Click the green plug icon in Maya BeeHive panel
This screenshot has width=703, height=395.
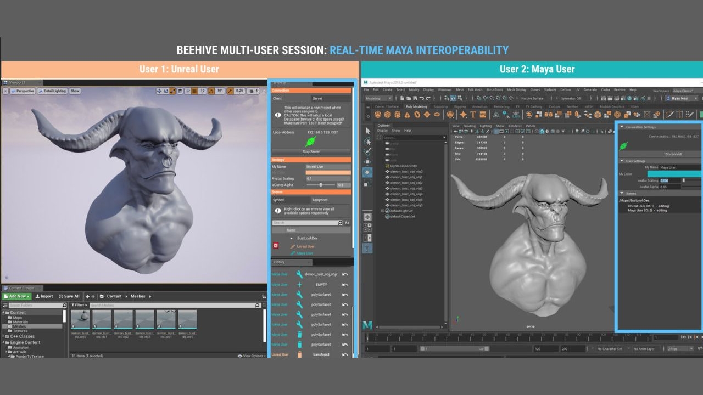[x=623, y=146]
